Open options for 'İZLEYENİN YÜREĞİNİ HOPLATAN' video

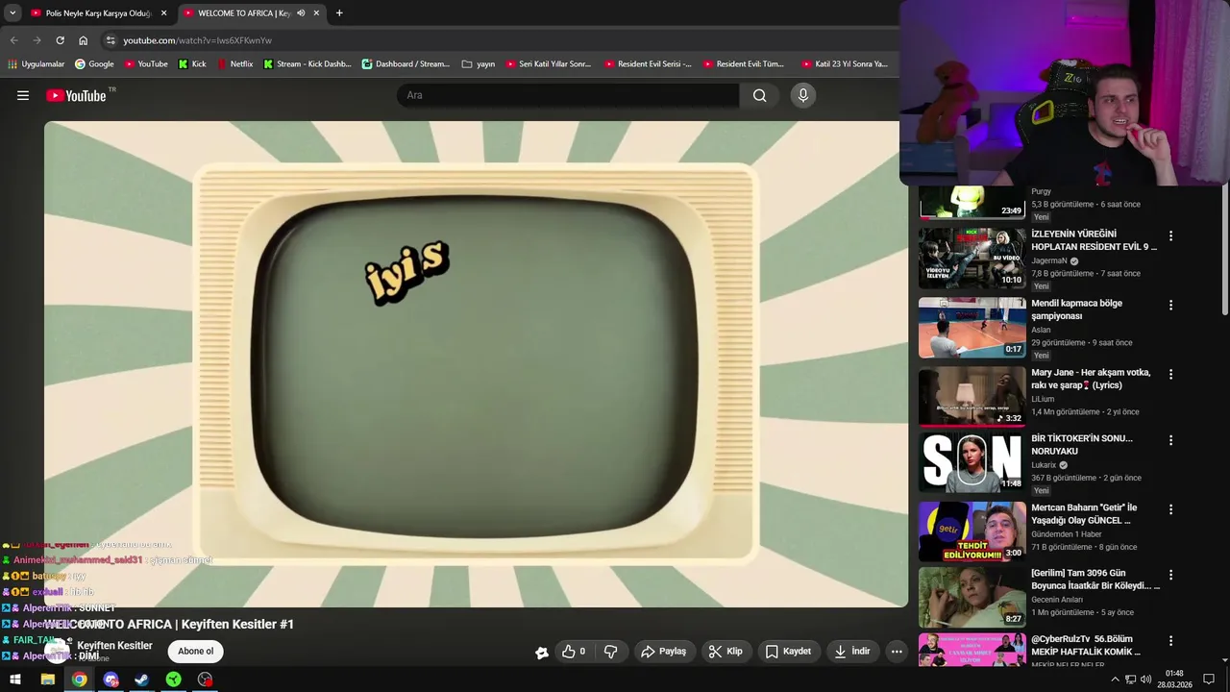click(1170, 235)
